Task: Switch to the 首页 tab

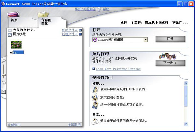Action: coord(14,20)
